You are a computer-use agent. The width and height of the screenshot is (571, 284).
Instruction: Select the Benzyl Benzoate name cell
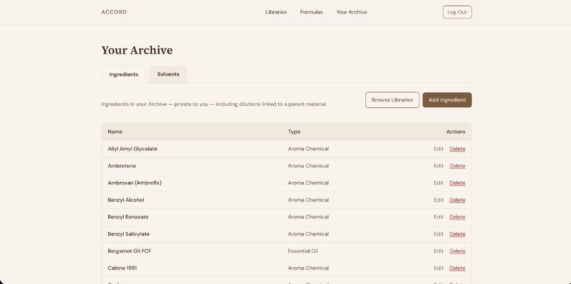(128, 217)
